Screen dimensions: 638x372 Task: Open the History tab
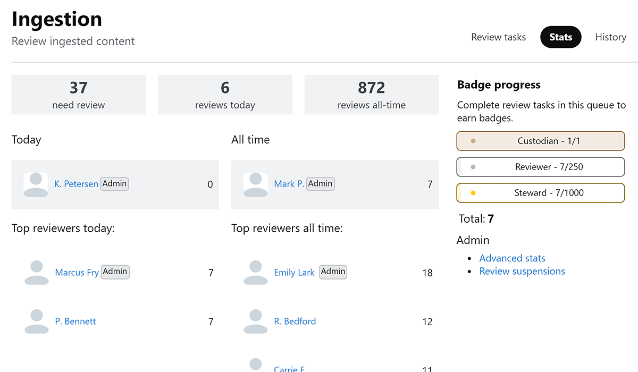tap(610, 37)
